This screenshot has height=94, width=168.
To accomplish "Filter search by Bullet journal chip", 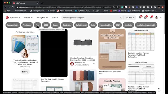I will point(81,25).
